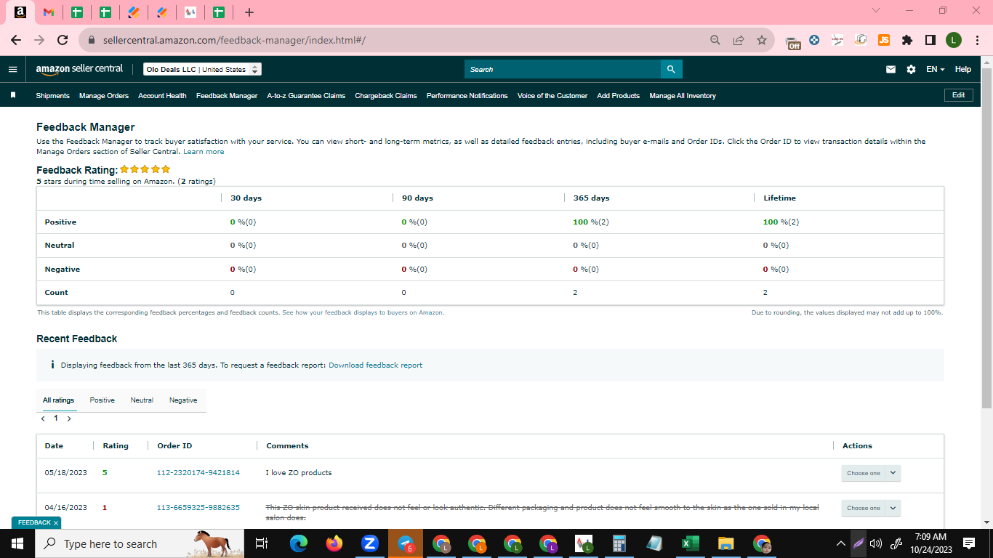Viewport: 993px width, 558px height.
Task: Go to next feedback page arrow
Action: point(69,418)
